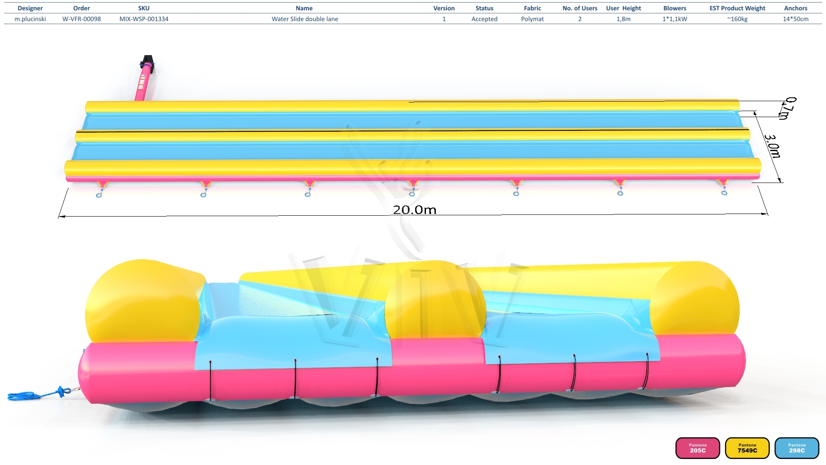Select the Pantone 205C pink swatch
This screenshot has height=465, width=826.
coord(697,448)
